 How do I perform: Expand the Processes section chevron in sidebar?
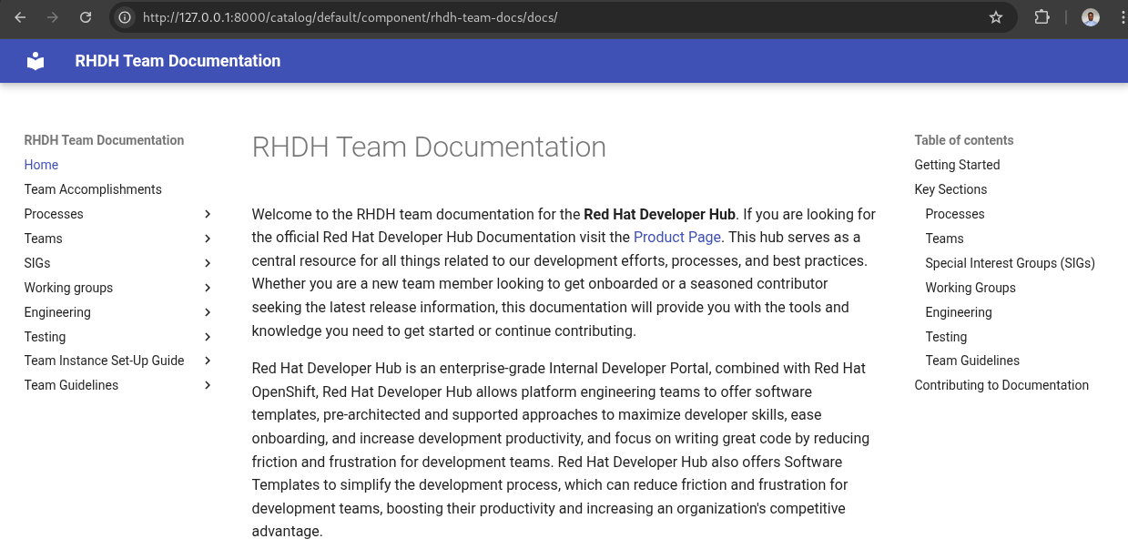(x=208, y=214)
